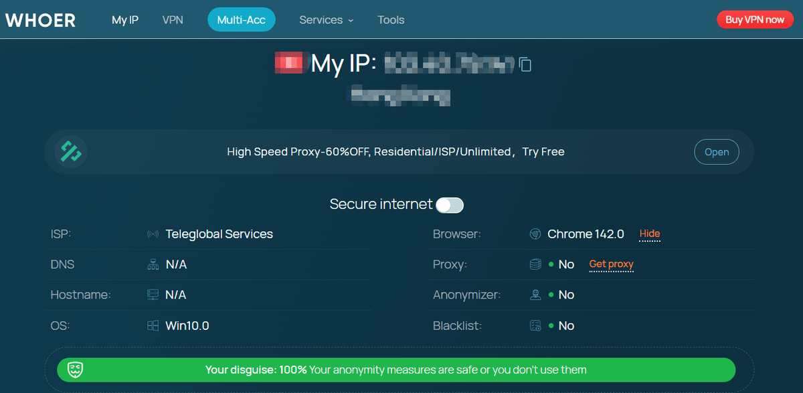Open the VPN nav item
Screen dimensions: 803x393
(x=173, y=20)
